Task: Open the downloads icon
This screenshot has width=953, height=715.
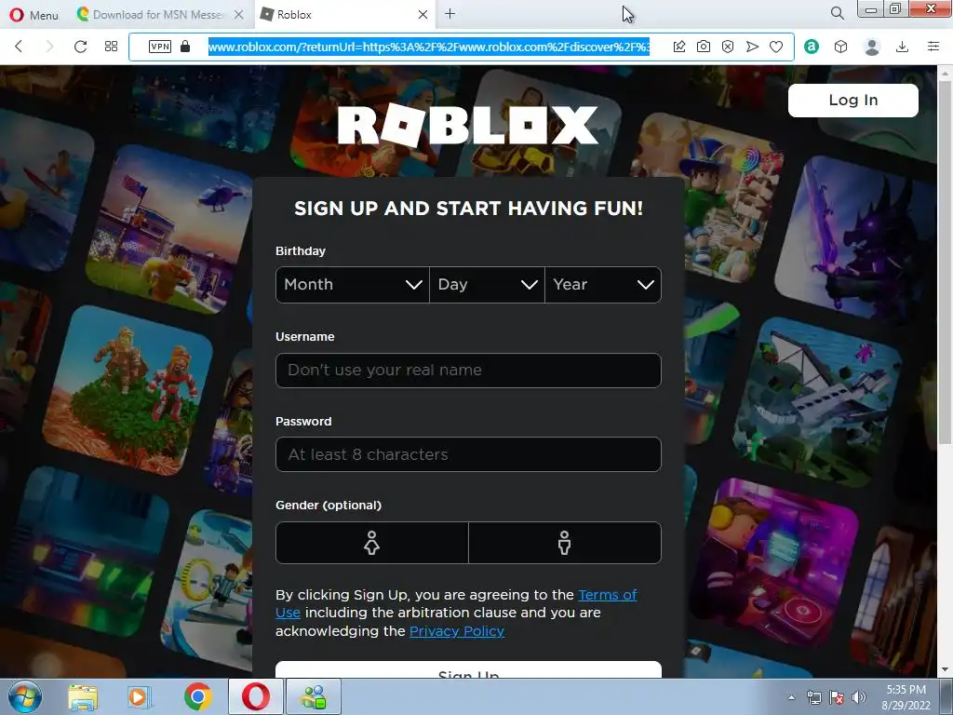Action: click(x=903, y=47)
